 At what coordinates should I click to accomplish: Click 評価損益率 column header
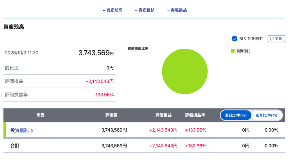[195, 115]
